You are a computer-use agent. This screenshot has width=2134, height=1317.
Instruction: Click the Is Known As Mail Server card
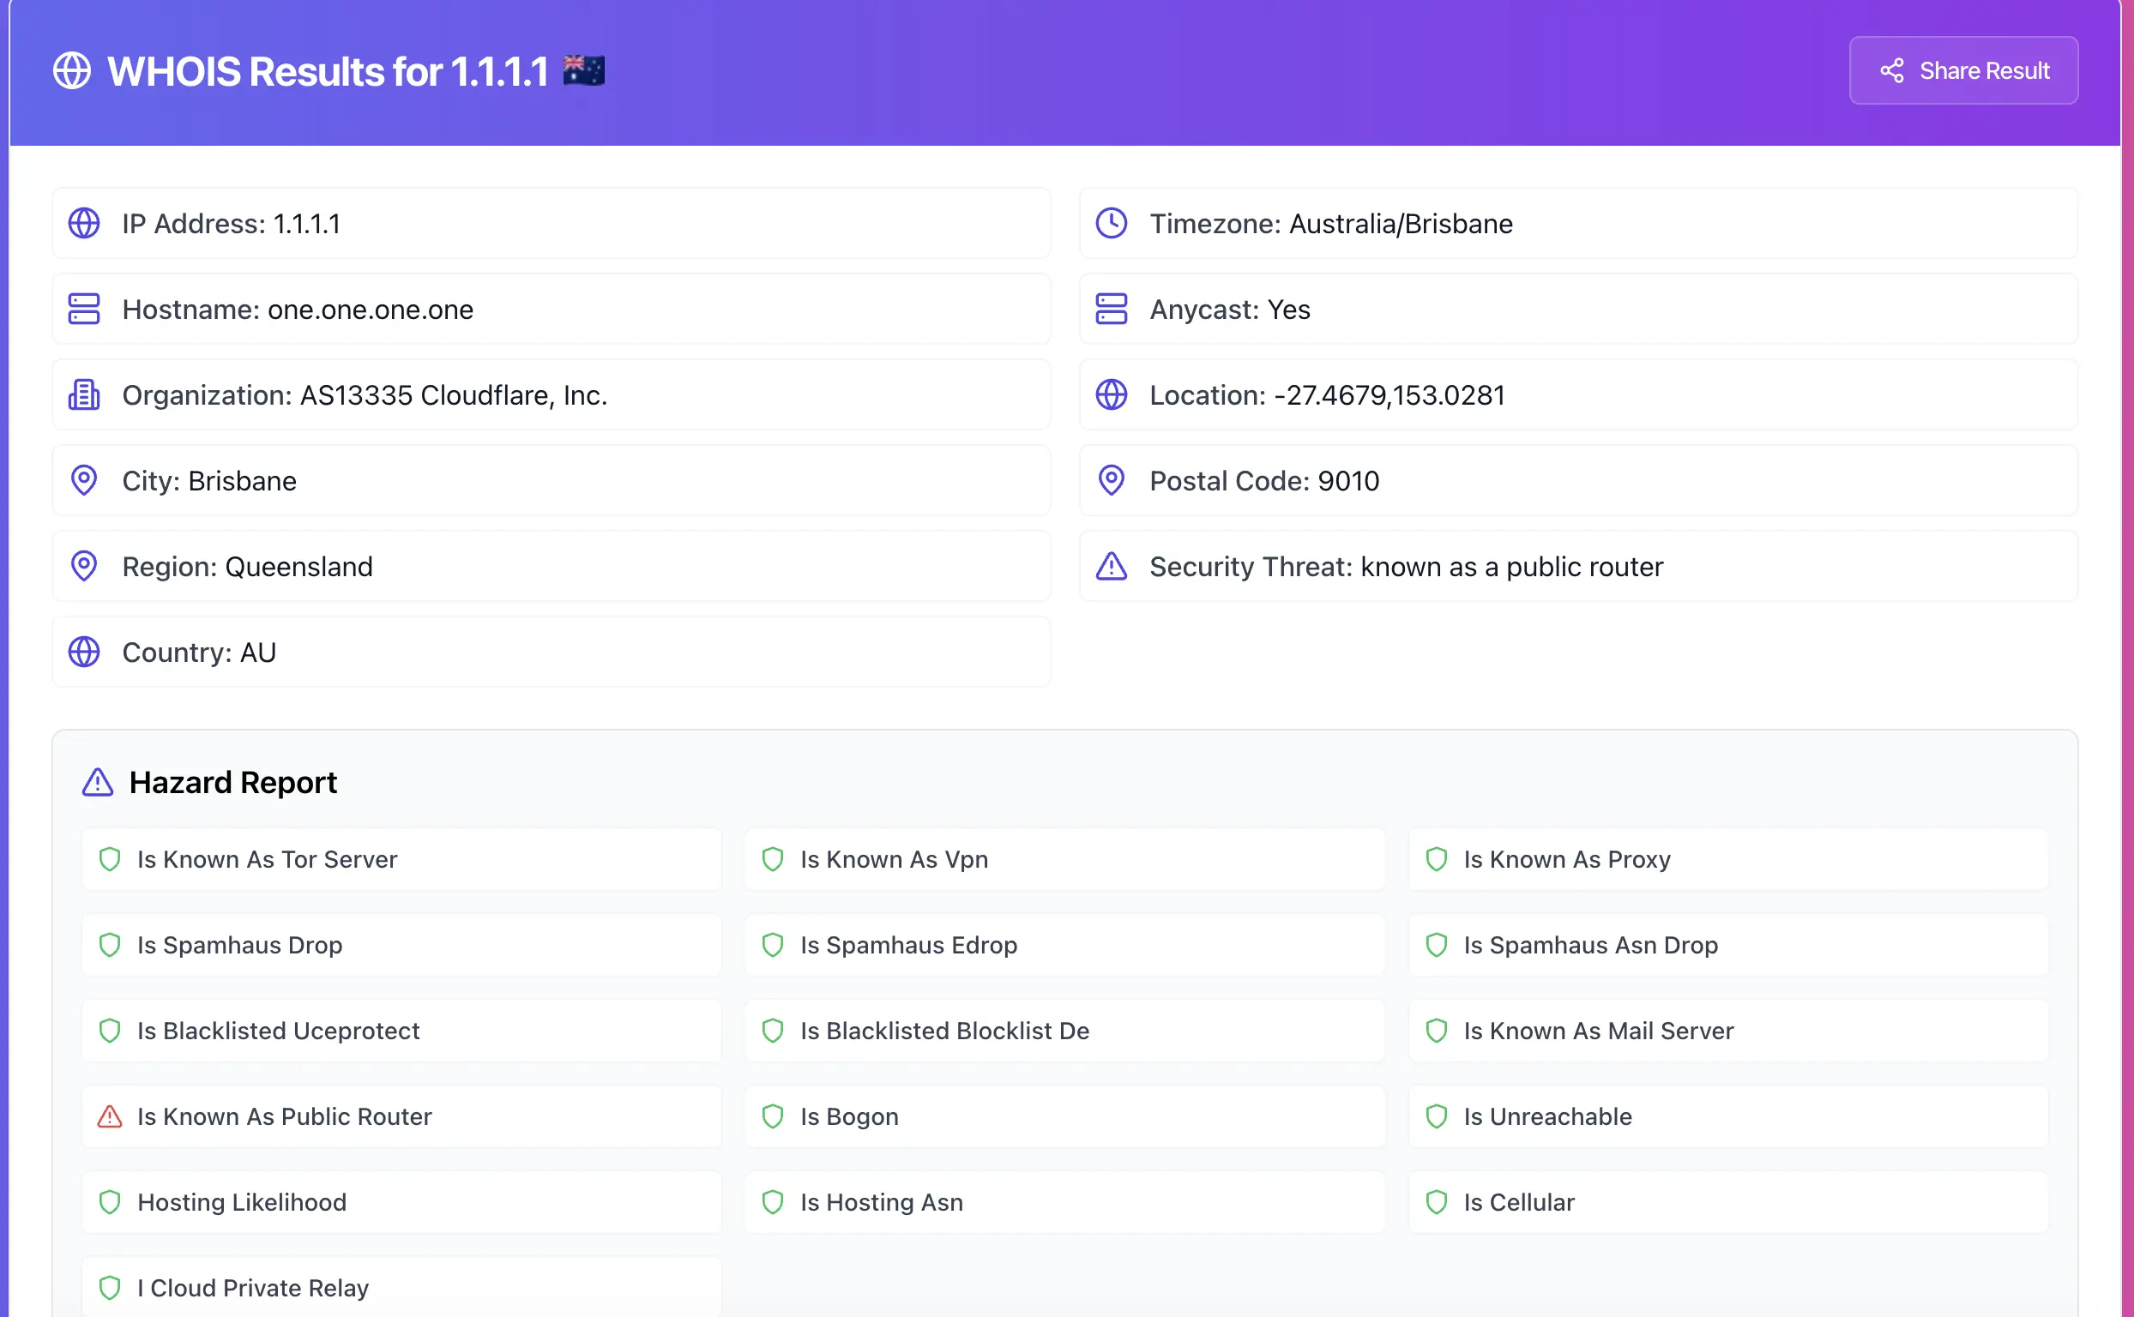tap(1727, 1031)
